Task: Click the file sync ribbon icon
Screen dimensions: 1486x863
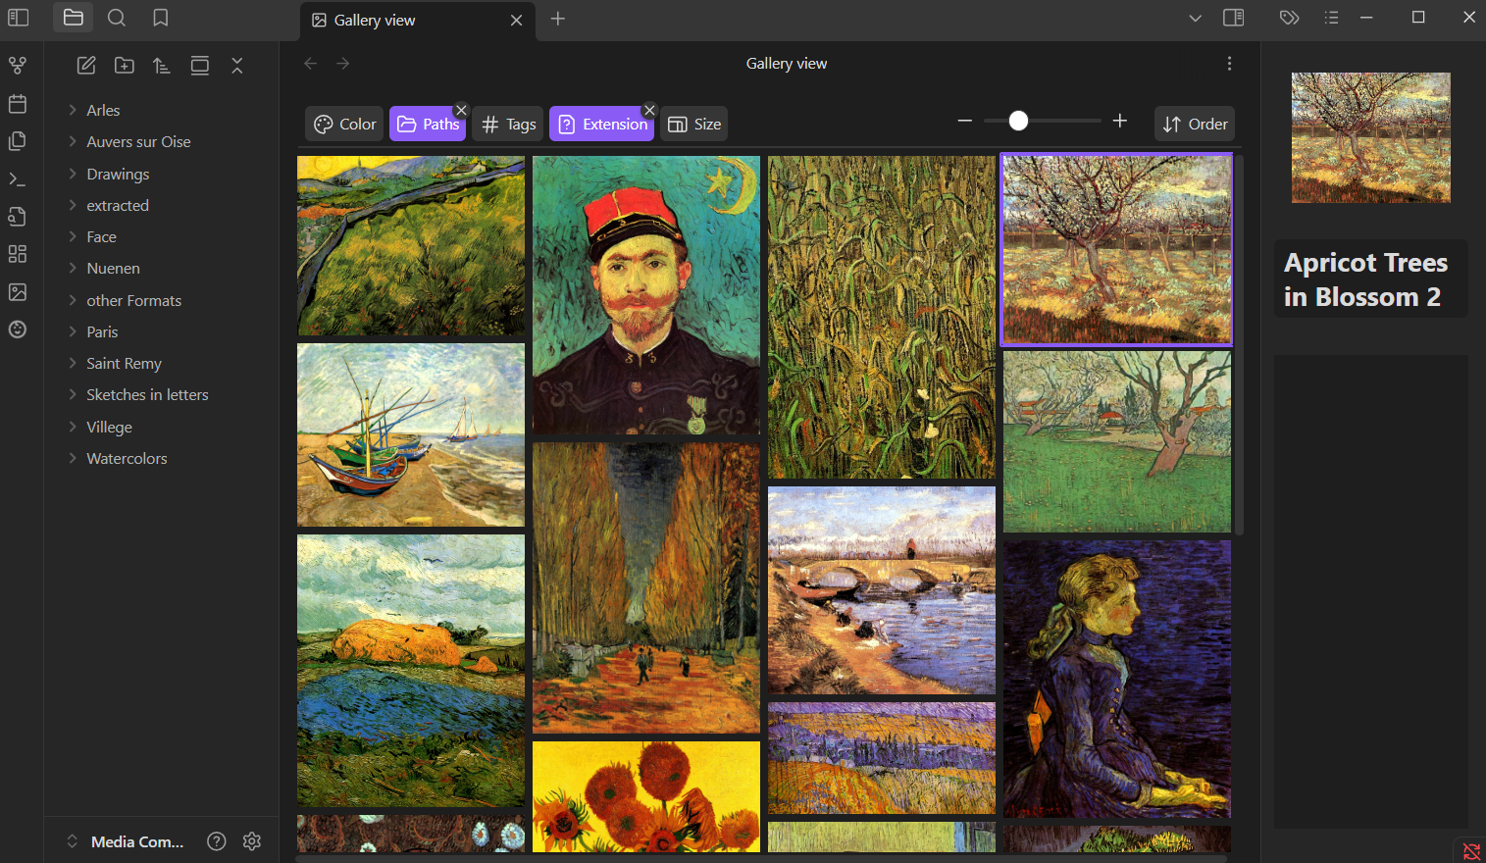Action: (18, 217)
